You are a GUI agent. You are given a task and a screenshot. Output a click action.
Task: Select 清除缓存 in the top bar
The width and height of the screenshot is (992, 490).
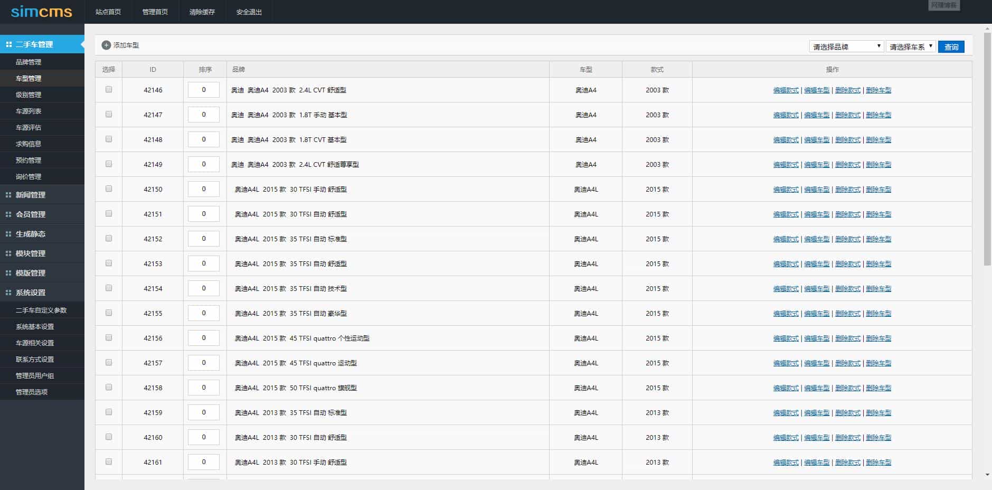tap(202, 12)
